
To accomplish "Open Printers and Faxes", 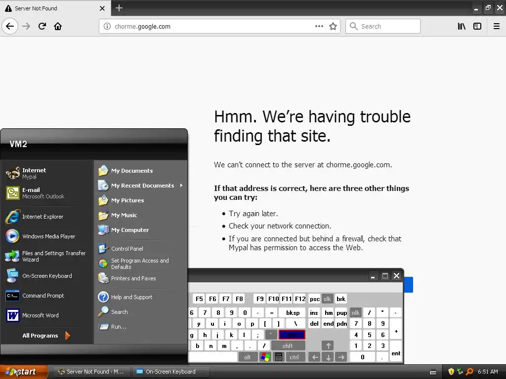I will 140,278.
